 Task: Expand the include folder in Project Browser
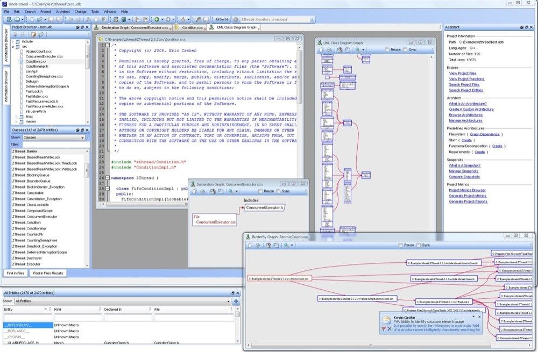(13, 41)
